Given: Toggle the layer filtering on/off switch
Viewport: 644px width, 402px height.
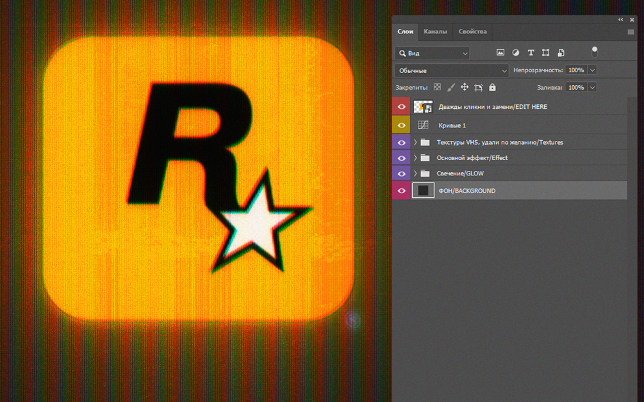Looking at the screenshot, I should pyautogui.click(x=594, y=52).
